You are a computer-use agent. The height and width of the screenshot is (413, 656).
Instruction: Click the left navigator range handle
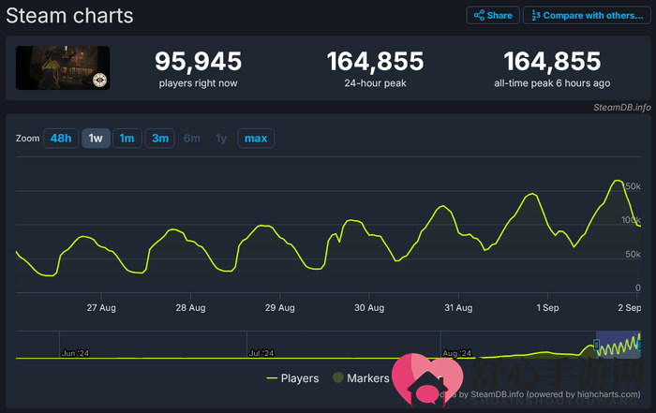pyautogui.click(x=596, y=346)
